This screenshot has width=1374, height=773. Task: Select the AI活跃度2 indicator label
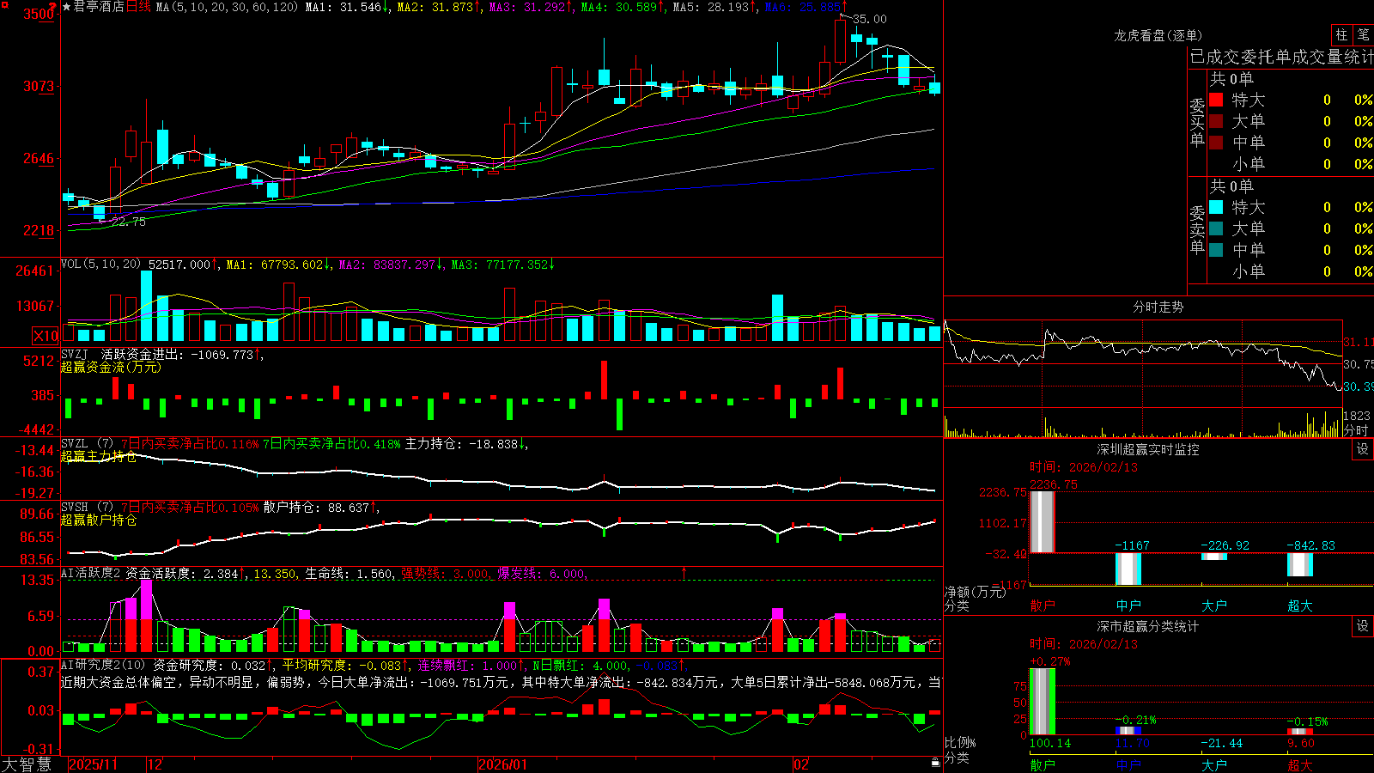pos(91,574)
